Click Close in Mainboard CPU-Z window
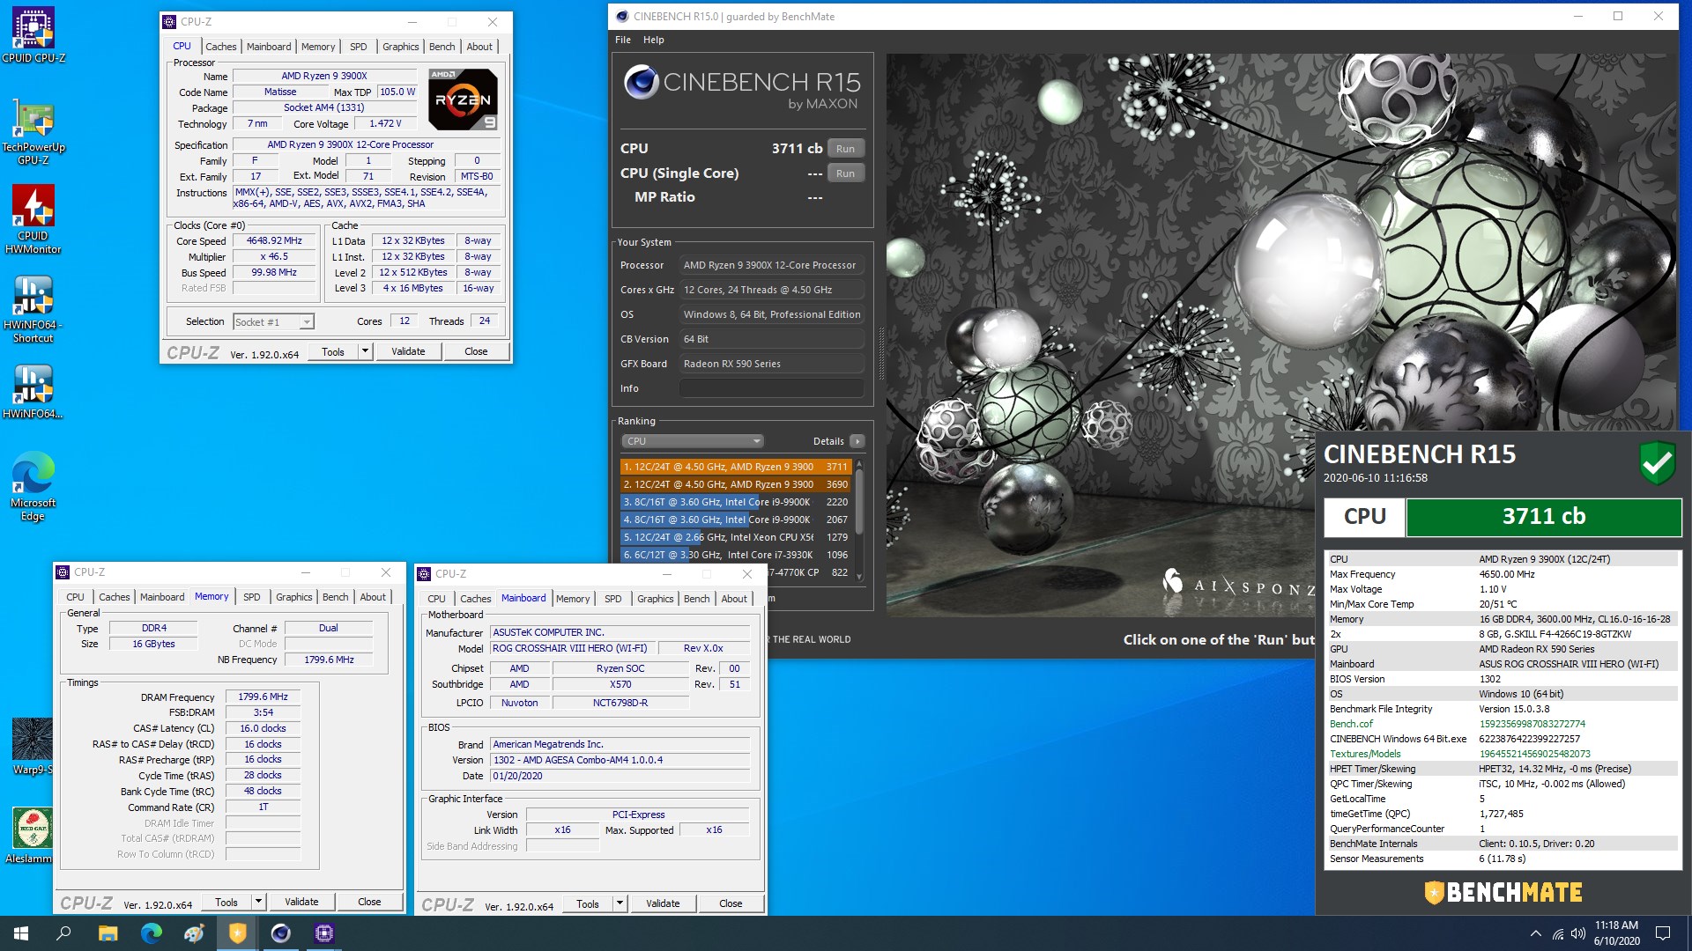This screenshot has height=951, width=1692. (x=731, y=903)
